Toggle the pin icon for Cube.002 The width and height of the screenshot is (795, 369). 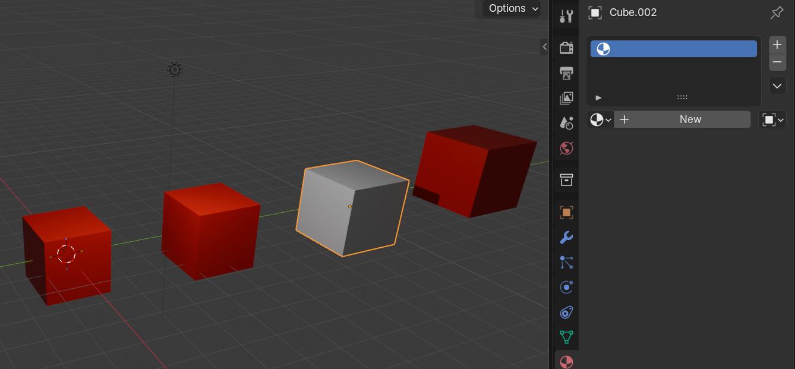[777, 12]
